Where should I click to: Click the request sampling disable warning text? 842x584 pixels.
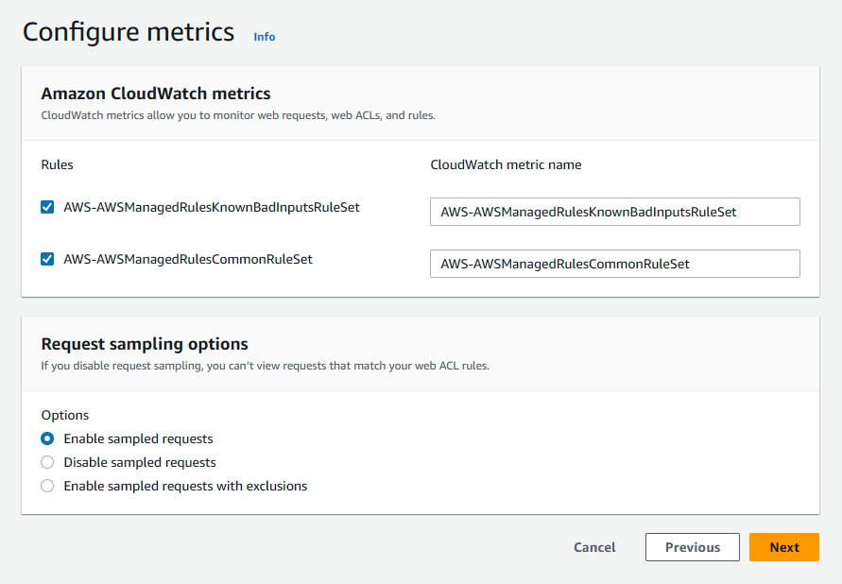266,366
